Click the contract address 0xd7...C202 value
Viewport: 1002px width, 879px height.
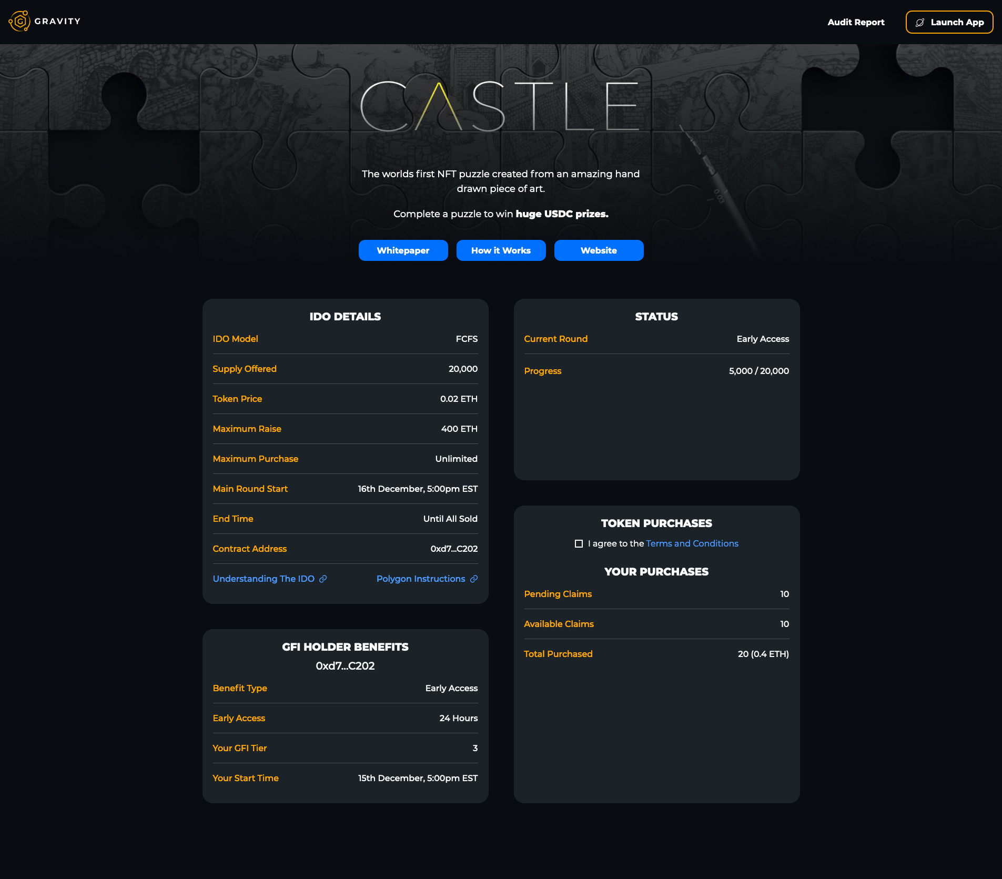pyautogui.click(x=454, y=549)
